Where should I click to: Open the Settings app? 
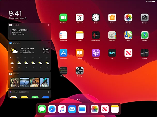point(80,70)
